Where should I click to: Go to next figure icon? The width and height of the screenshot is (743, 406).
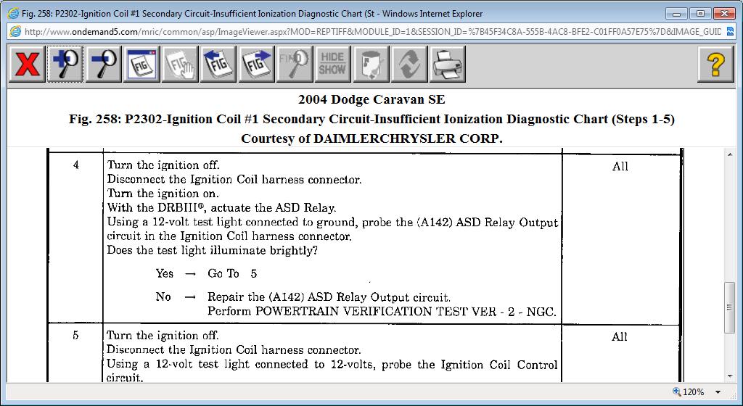256,64
